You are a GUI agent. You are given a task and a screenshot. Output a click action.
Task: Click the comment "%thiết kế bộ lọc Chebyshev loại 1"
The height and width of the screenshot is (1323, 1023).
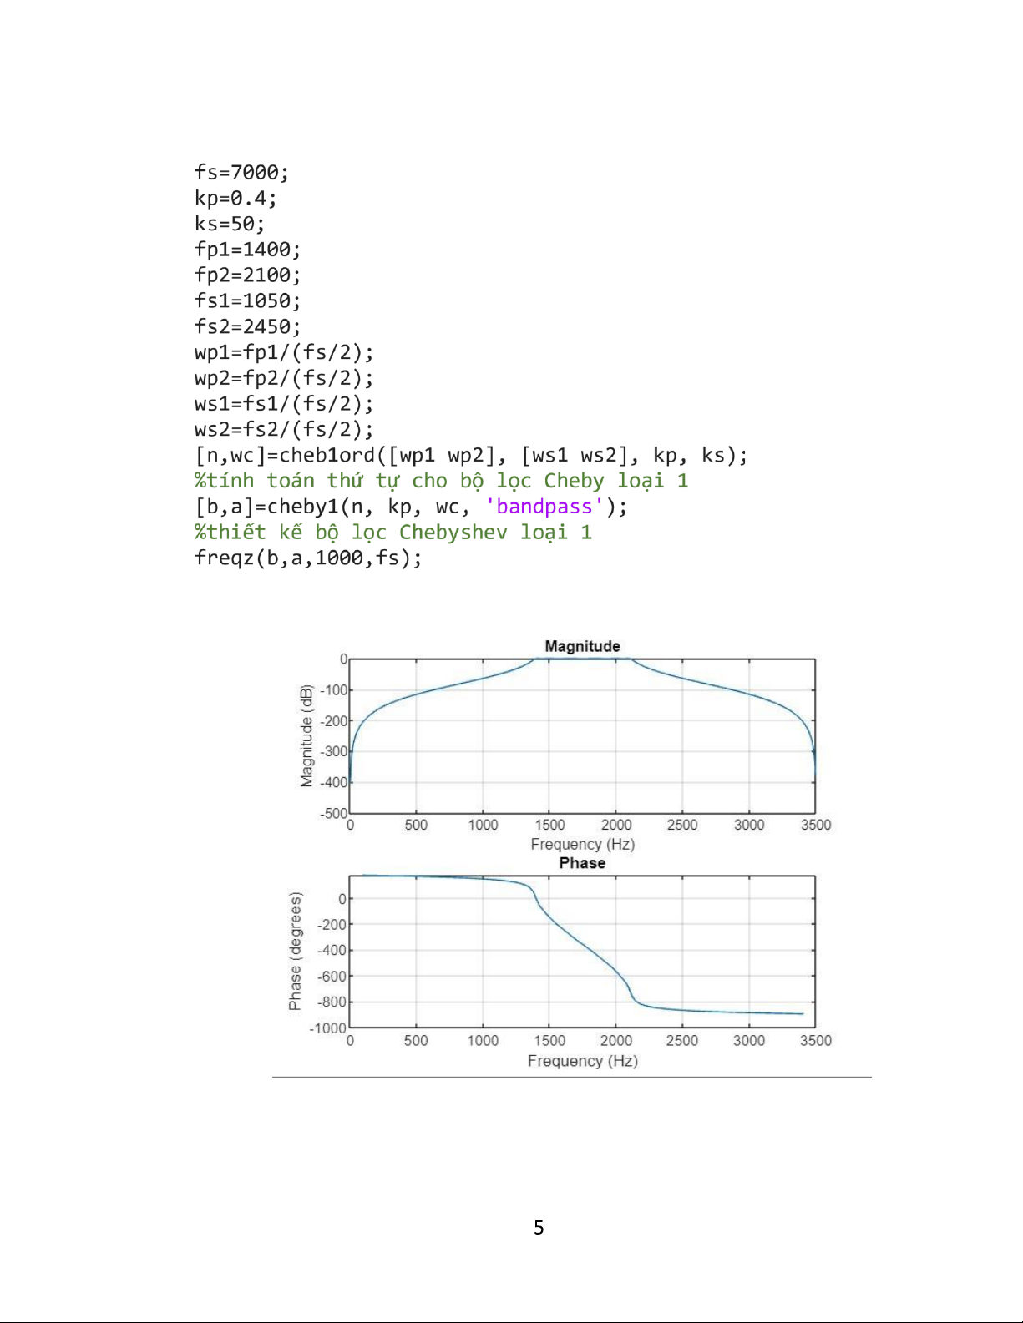click(x=393, y=533)
